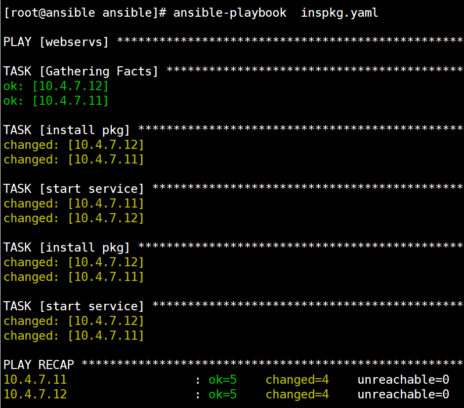The height and width of the screenshot is (408, 464).
Task: Click changed: [10.4.7.11] under second install pkg
Action: click(x=74, y=276)
